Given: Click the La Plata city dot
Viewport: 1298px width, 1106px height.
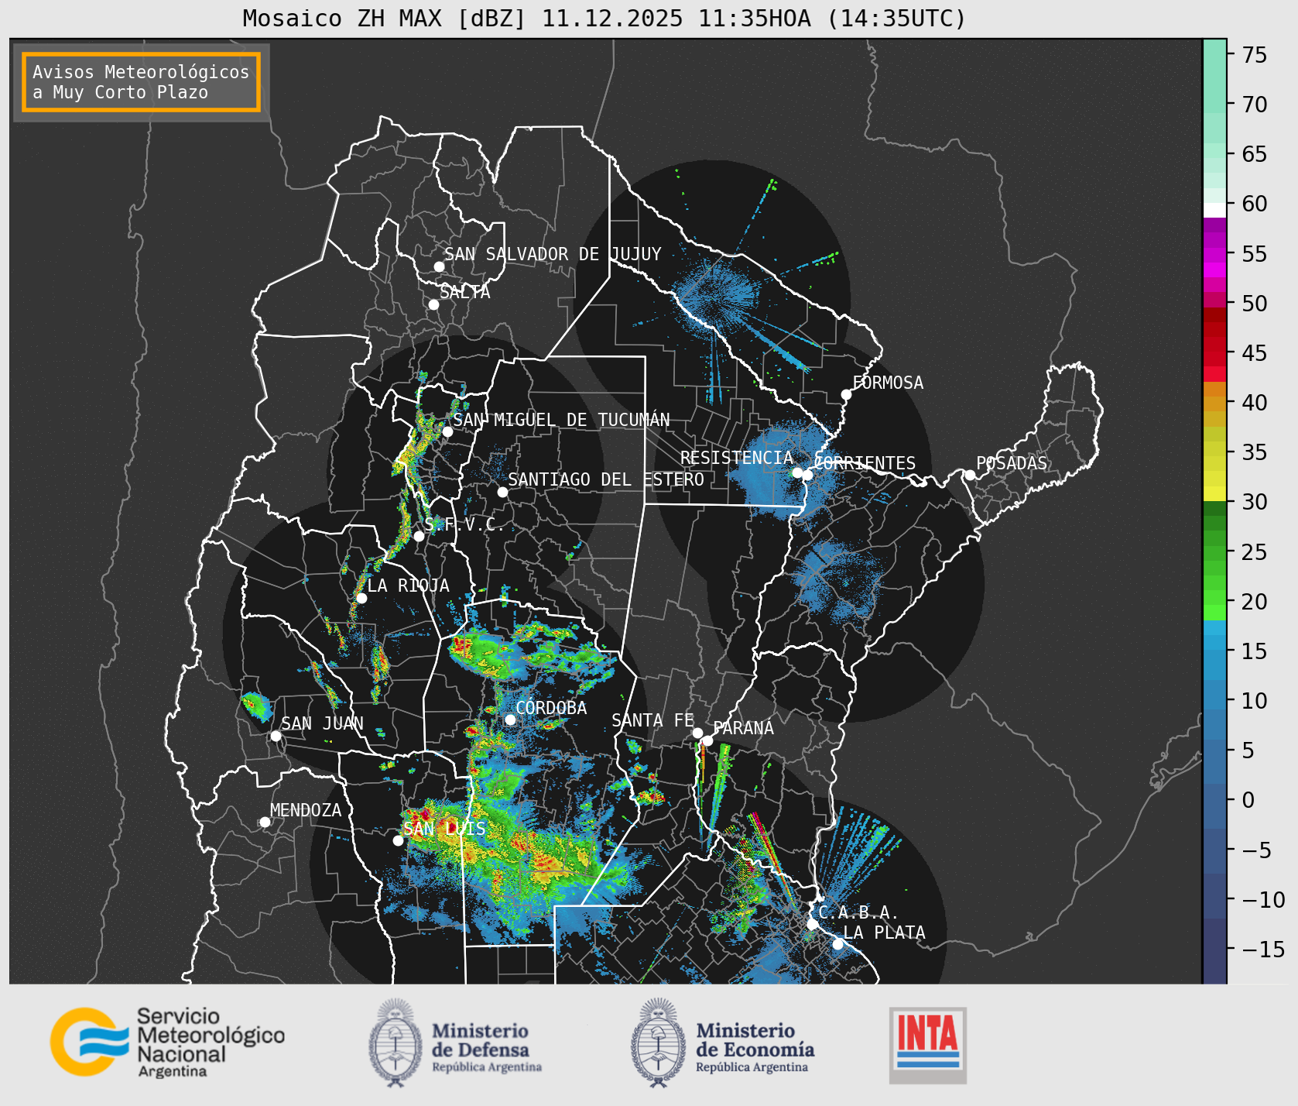Looking at the screenshot, I should coord(837,944).
